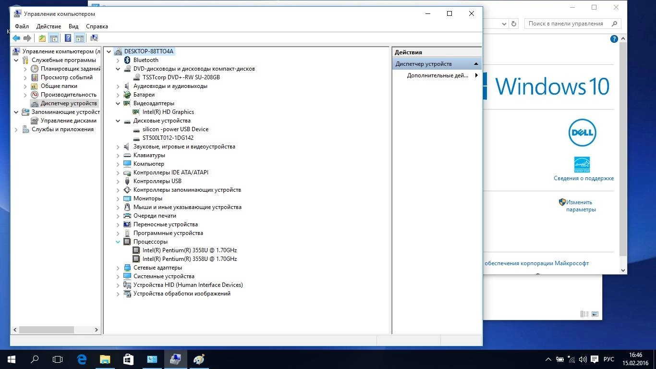Open the Вид menu
This screenshot has height=369, width=656.
[73, 26]
